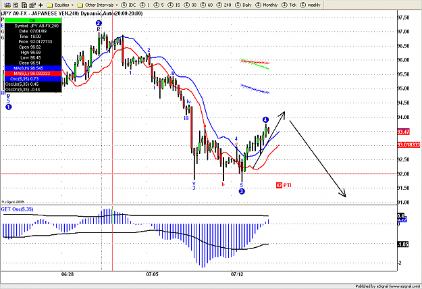The height and width of the screenshot is (289, 422).
Task: Switch to the 15 minute interval
Action: 174,5
